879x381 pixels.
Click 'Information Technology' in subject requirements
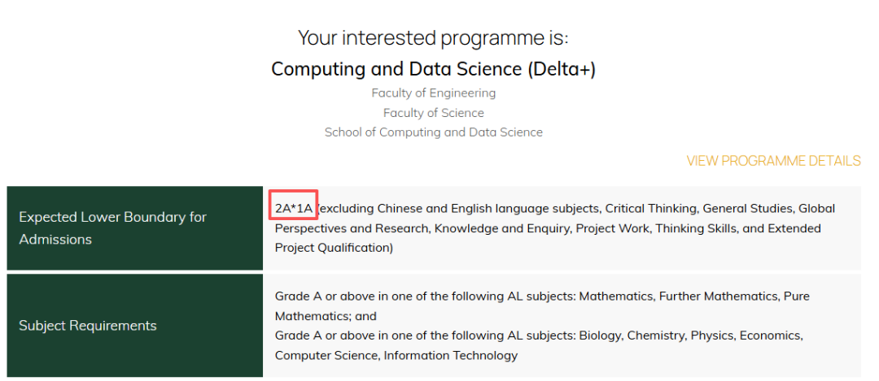450,355
